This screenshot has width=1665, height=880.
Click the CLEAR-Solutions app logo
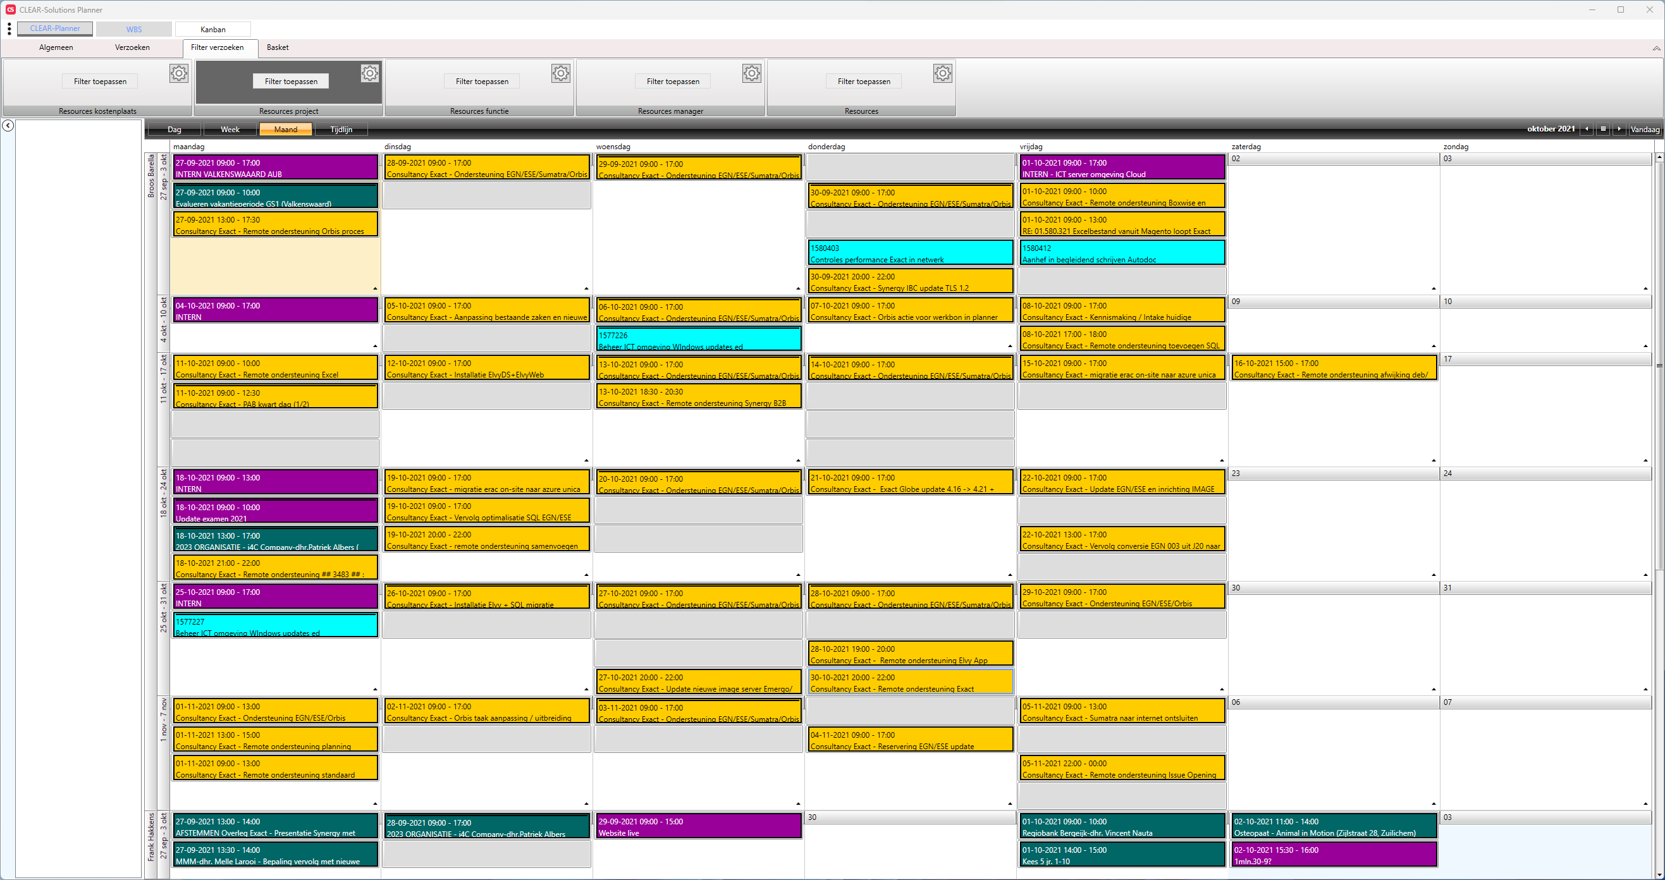tap(10, 9)
